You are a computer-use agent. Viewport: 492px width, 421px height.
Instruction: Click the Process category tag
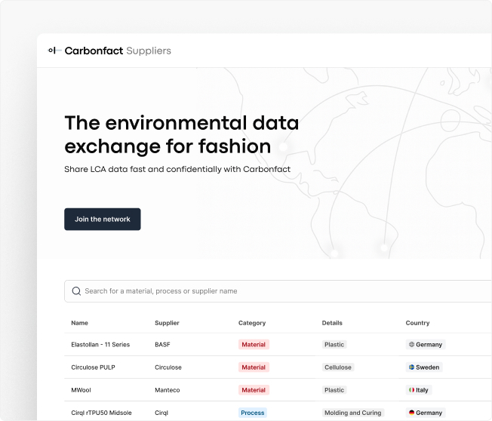tap(253, 413)
